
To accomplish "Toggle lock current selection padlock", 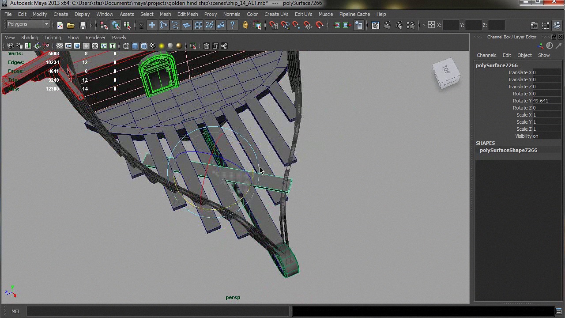I will [x=245, y=25].
